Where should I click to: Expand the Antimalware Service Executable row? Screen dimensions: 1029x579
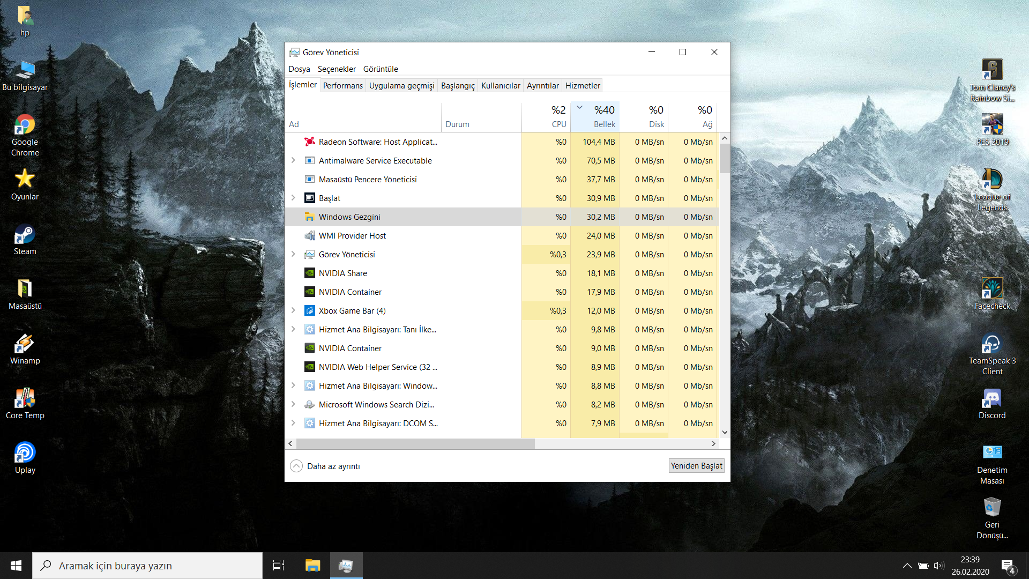(x=293, y=160)
